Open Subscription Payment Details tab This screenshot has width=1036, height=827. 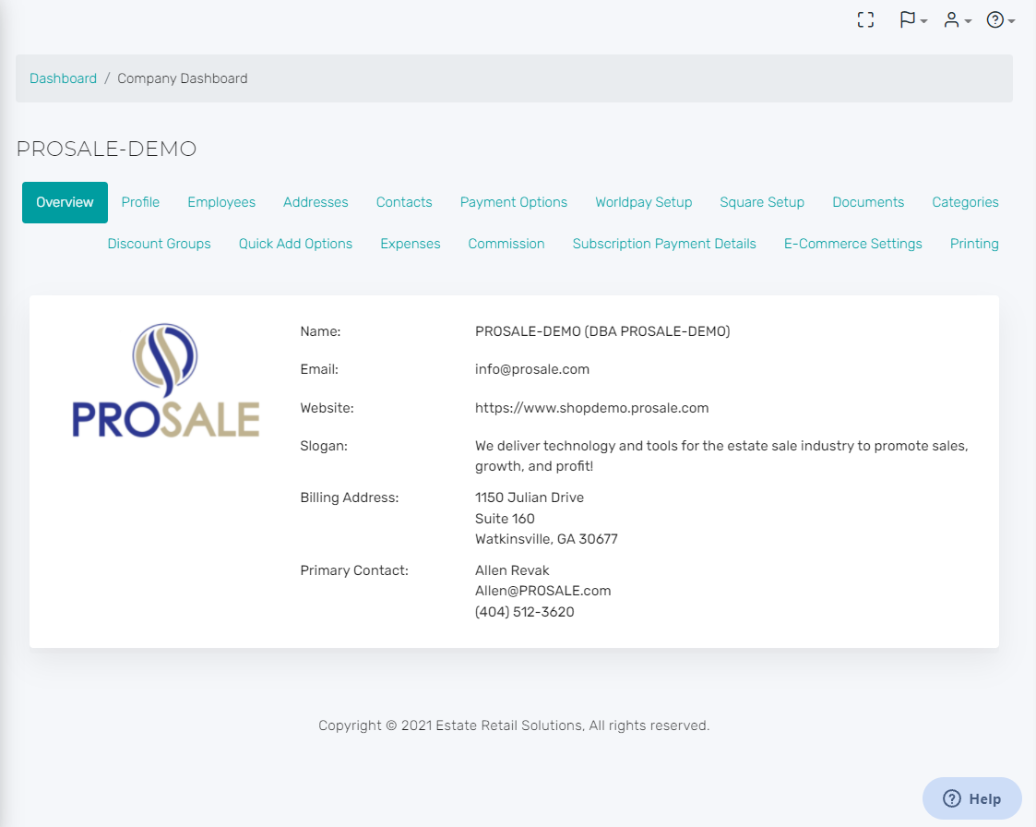(x=664, y=244)
